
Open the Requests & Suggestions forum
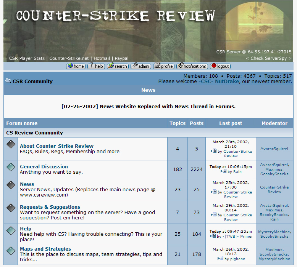(50, 207)
